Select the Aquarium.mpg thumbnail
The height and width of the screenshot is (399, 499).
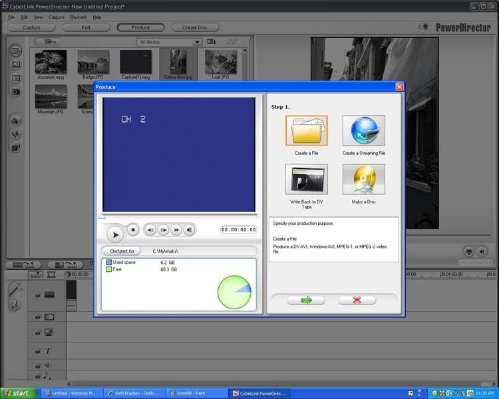click(x=51, y=62)
